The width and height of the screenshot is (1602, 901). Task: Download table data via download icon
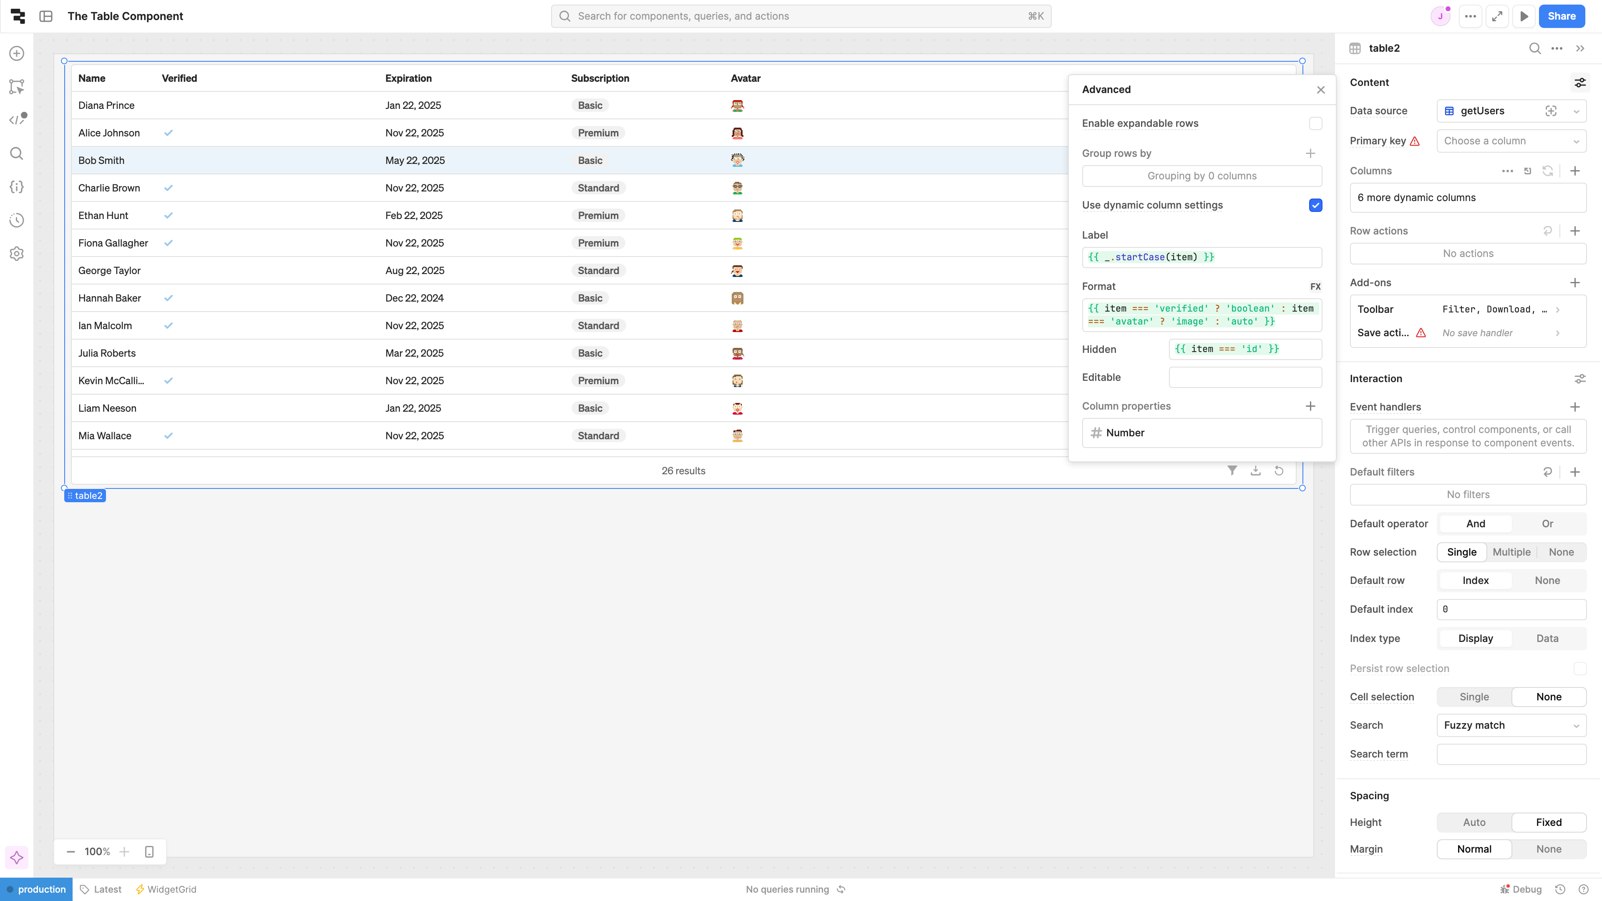[x=1256, y=471]
